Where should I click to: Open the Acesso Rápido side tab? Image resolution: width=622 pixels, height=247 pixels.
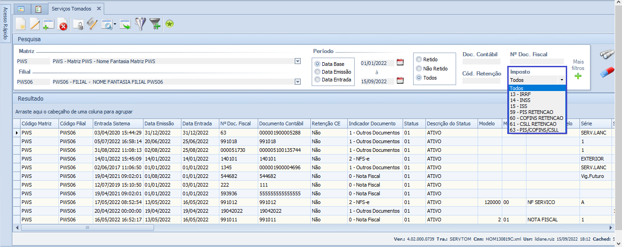(x=5, y=23)
